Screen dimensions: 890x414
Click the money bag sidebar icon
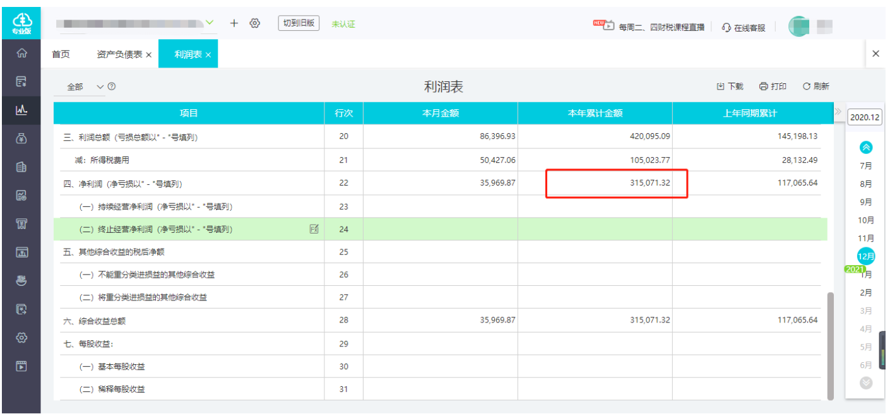tap(21, 138)
